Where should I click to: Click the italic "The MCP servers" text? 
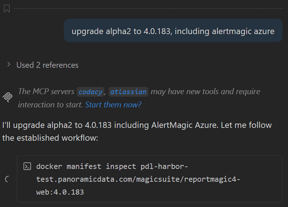pos(46,91)
